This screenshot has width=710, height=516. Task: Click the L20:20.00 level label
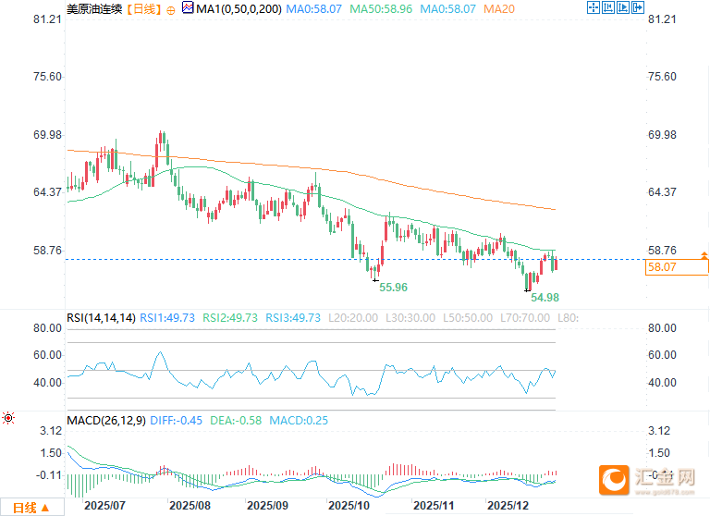353,318
